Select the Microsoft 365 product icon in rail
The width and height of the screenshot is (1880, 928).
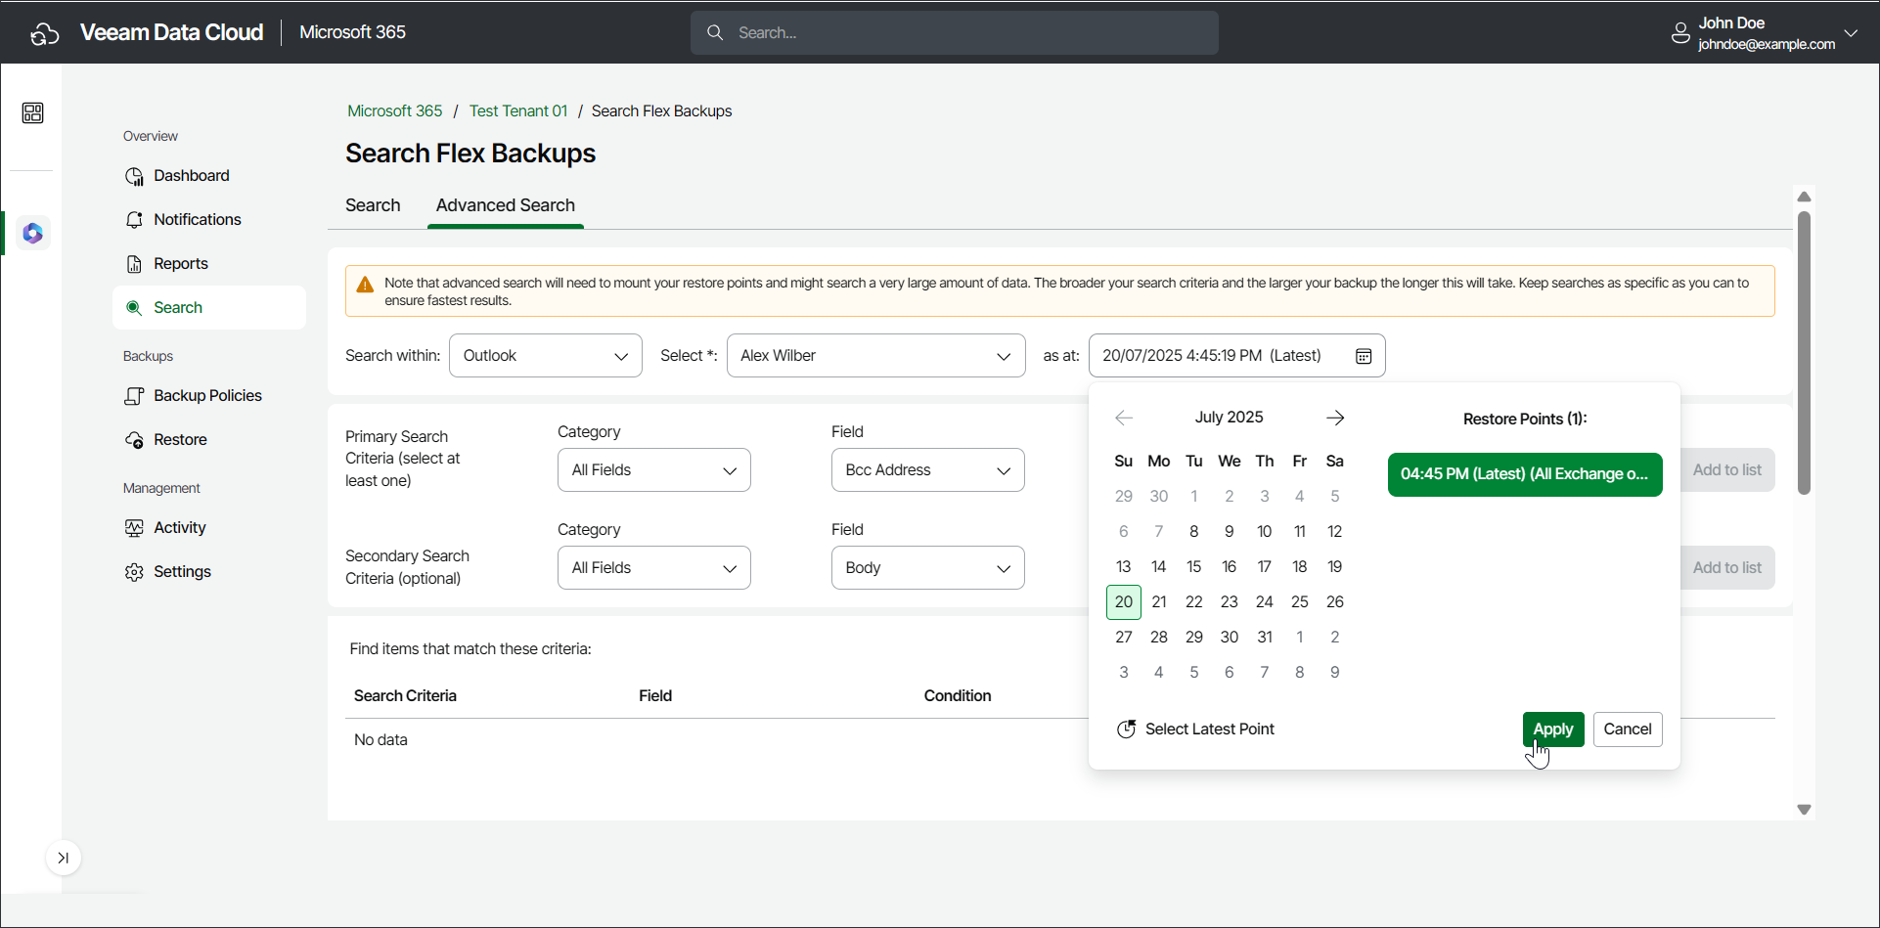(32, 233)
